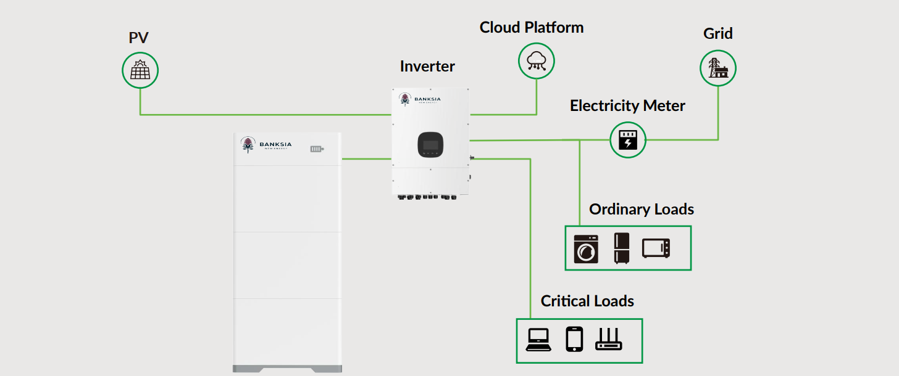Viewport: 899px width, 376px height.
Task: Click the Critical Loads heading
Action: pos(587,301)
